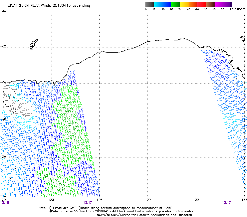This screenshot has width=247, height=217.
Task: Click the -30 latitude label
Action: coord(3,11)
